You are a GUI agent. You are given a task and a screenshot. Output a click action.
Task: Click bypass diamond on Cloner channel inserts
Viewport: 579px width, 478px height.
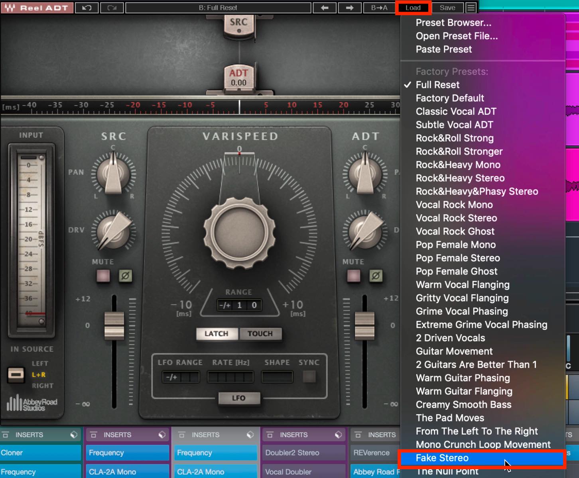pos(74,435)
